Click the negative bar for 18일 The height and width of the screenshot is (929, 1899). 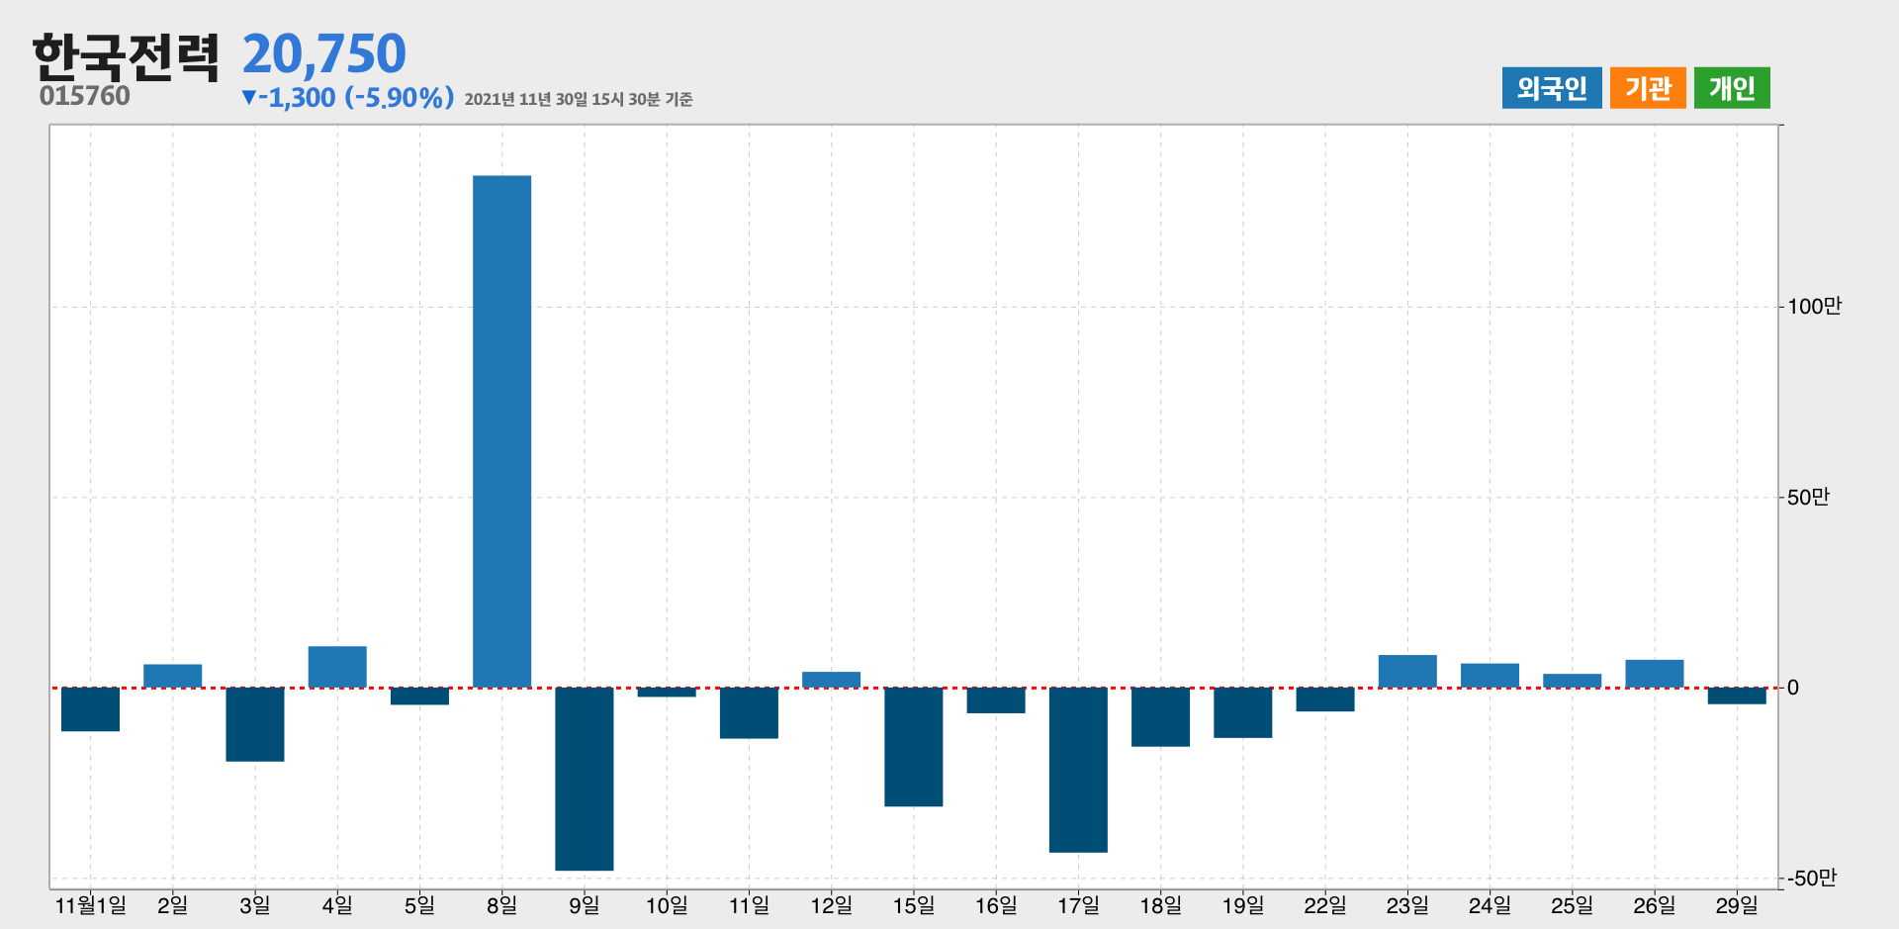[1160, 717]
